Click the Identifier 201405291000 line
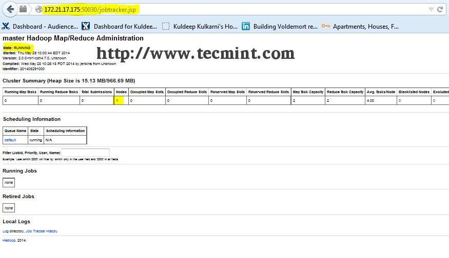This screenshot has height=258, width=449. coord(24,69)
